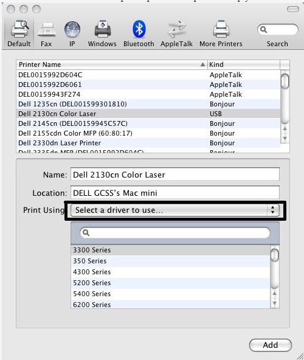Select the 5200 Series driver
This screenshot has height=360, width=304.
(x=170, y=283)
